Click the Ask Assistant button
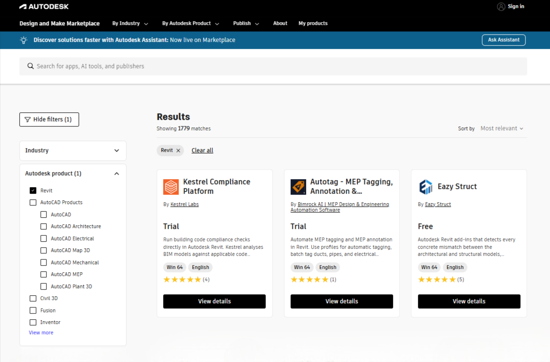Screen dimensions: 550x362 coord(503,40)
